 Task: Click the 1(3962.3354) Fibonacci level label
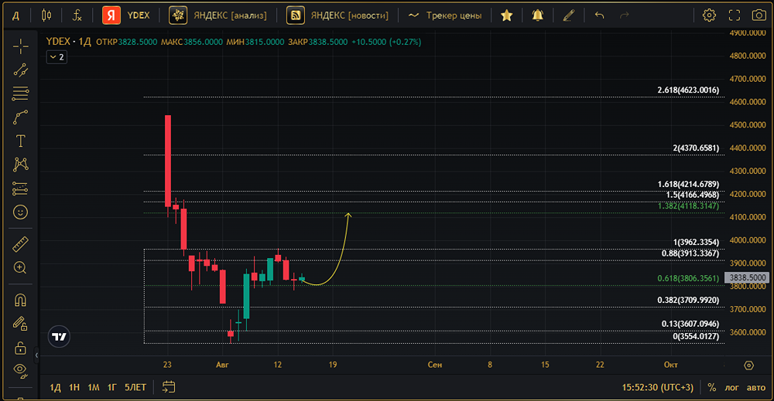coord(696,242)
